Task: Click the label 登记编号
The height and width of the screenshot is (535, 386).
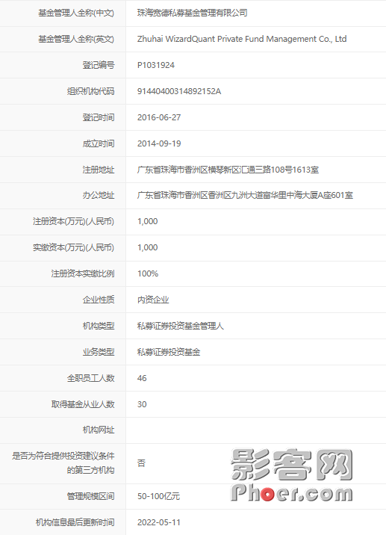Action: tap(99, 65)
